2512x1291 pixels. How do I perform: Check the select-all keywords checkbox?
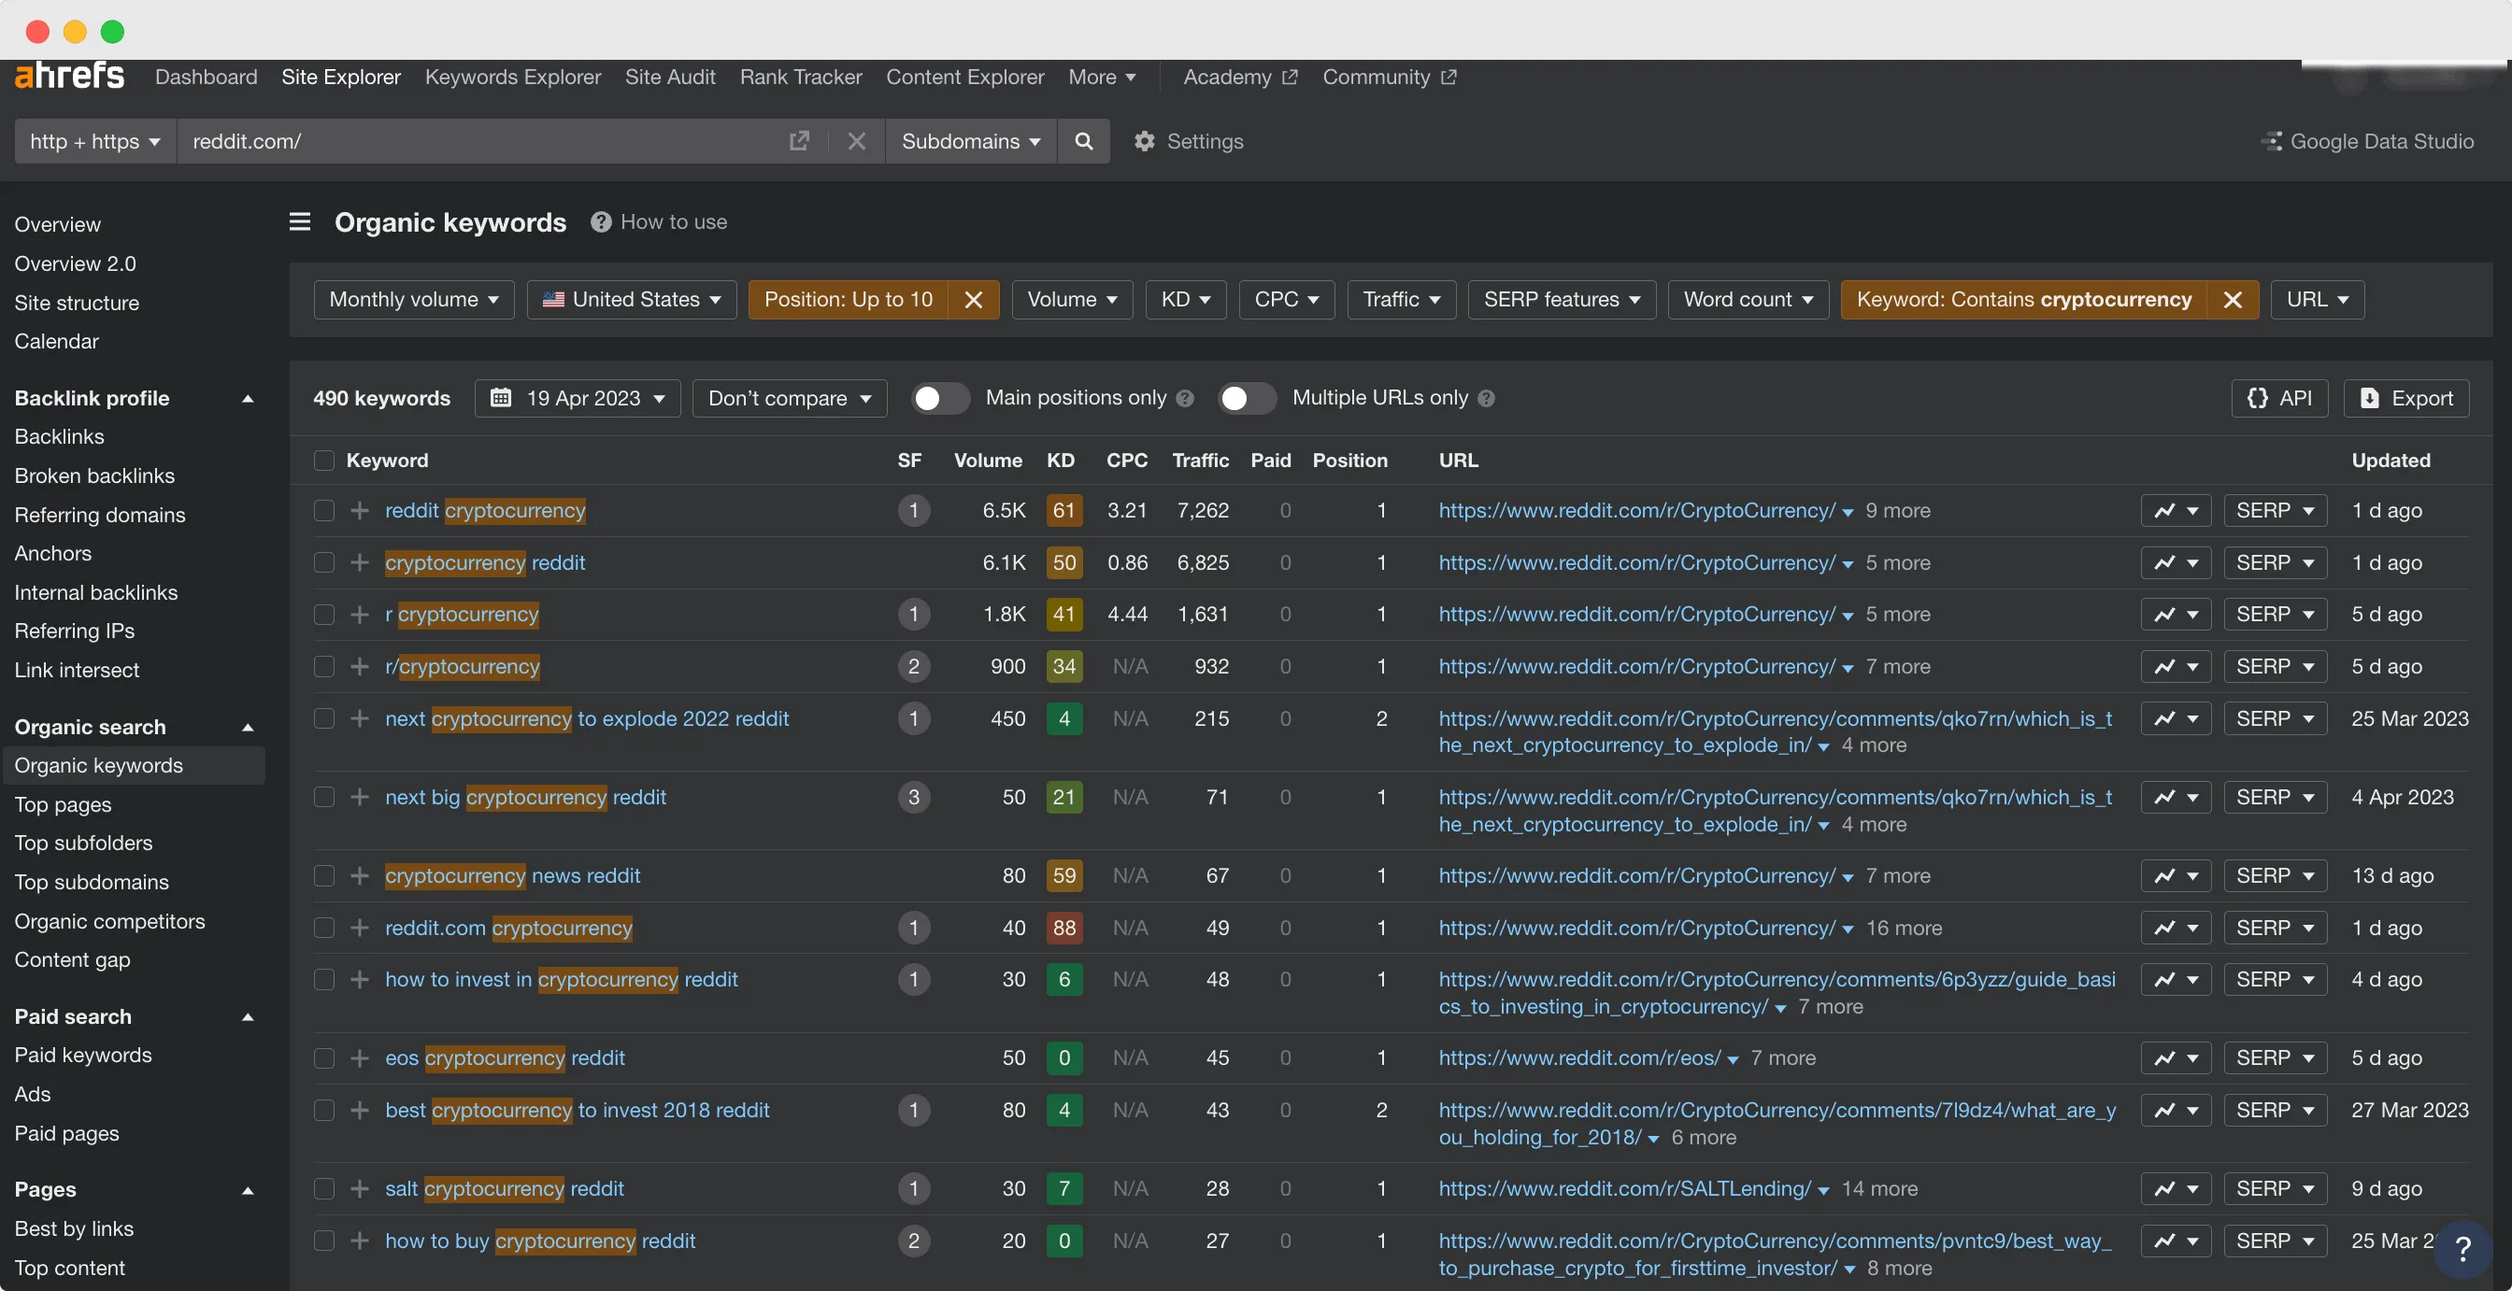coord(323,461)
